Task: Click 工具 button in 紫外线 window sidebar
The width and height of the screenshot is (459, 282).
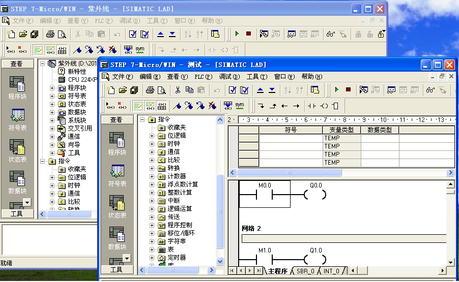Action: click(x=17, y=213)
